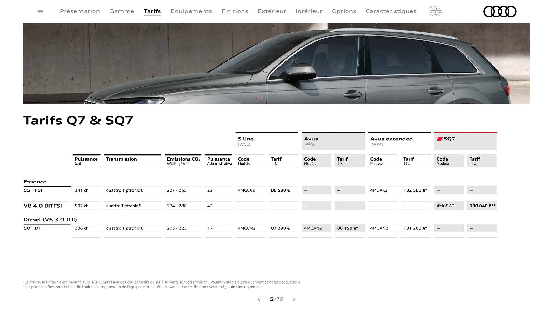Screen dimensions: 553x311
Task: Select the Avus extended finish header
Action: 399,141
